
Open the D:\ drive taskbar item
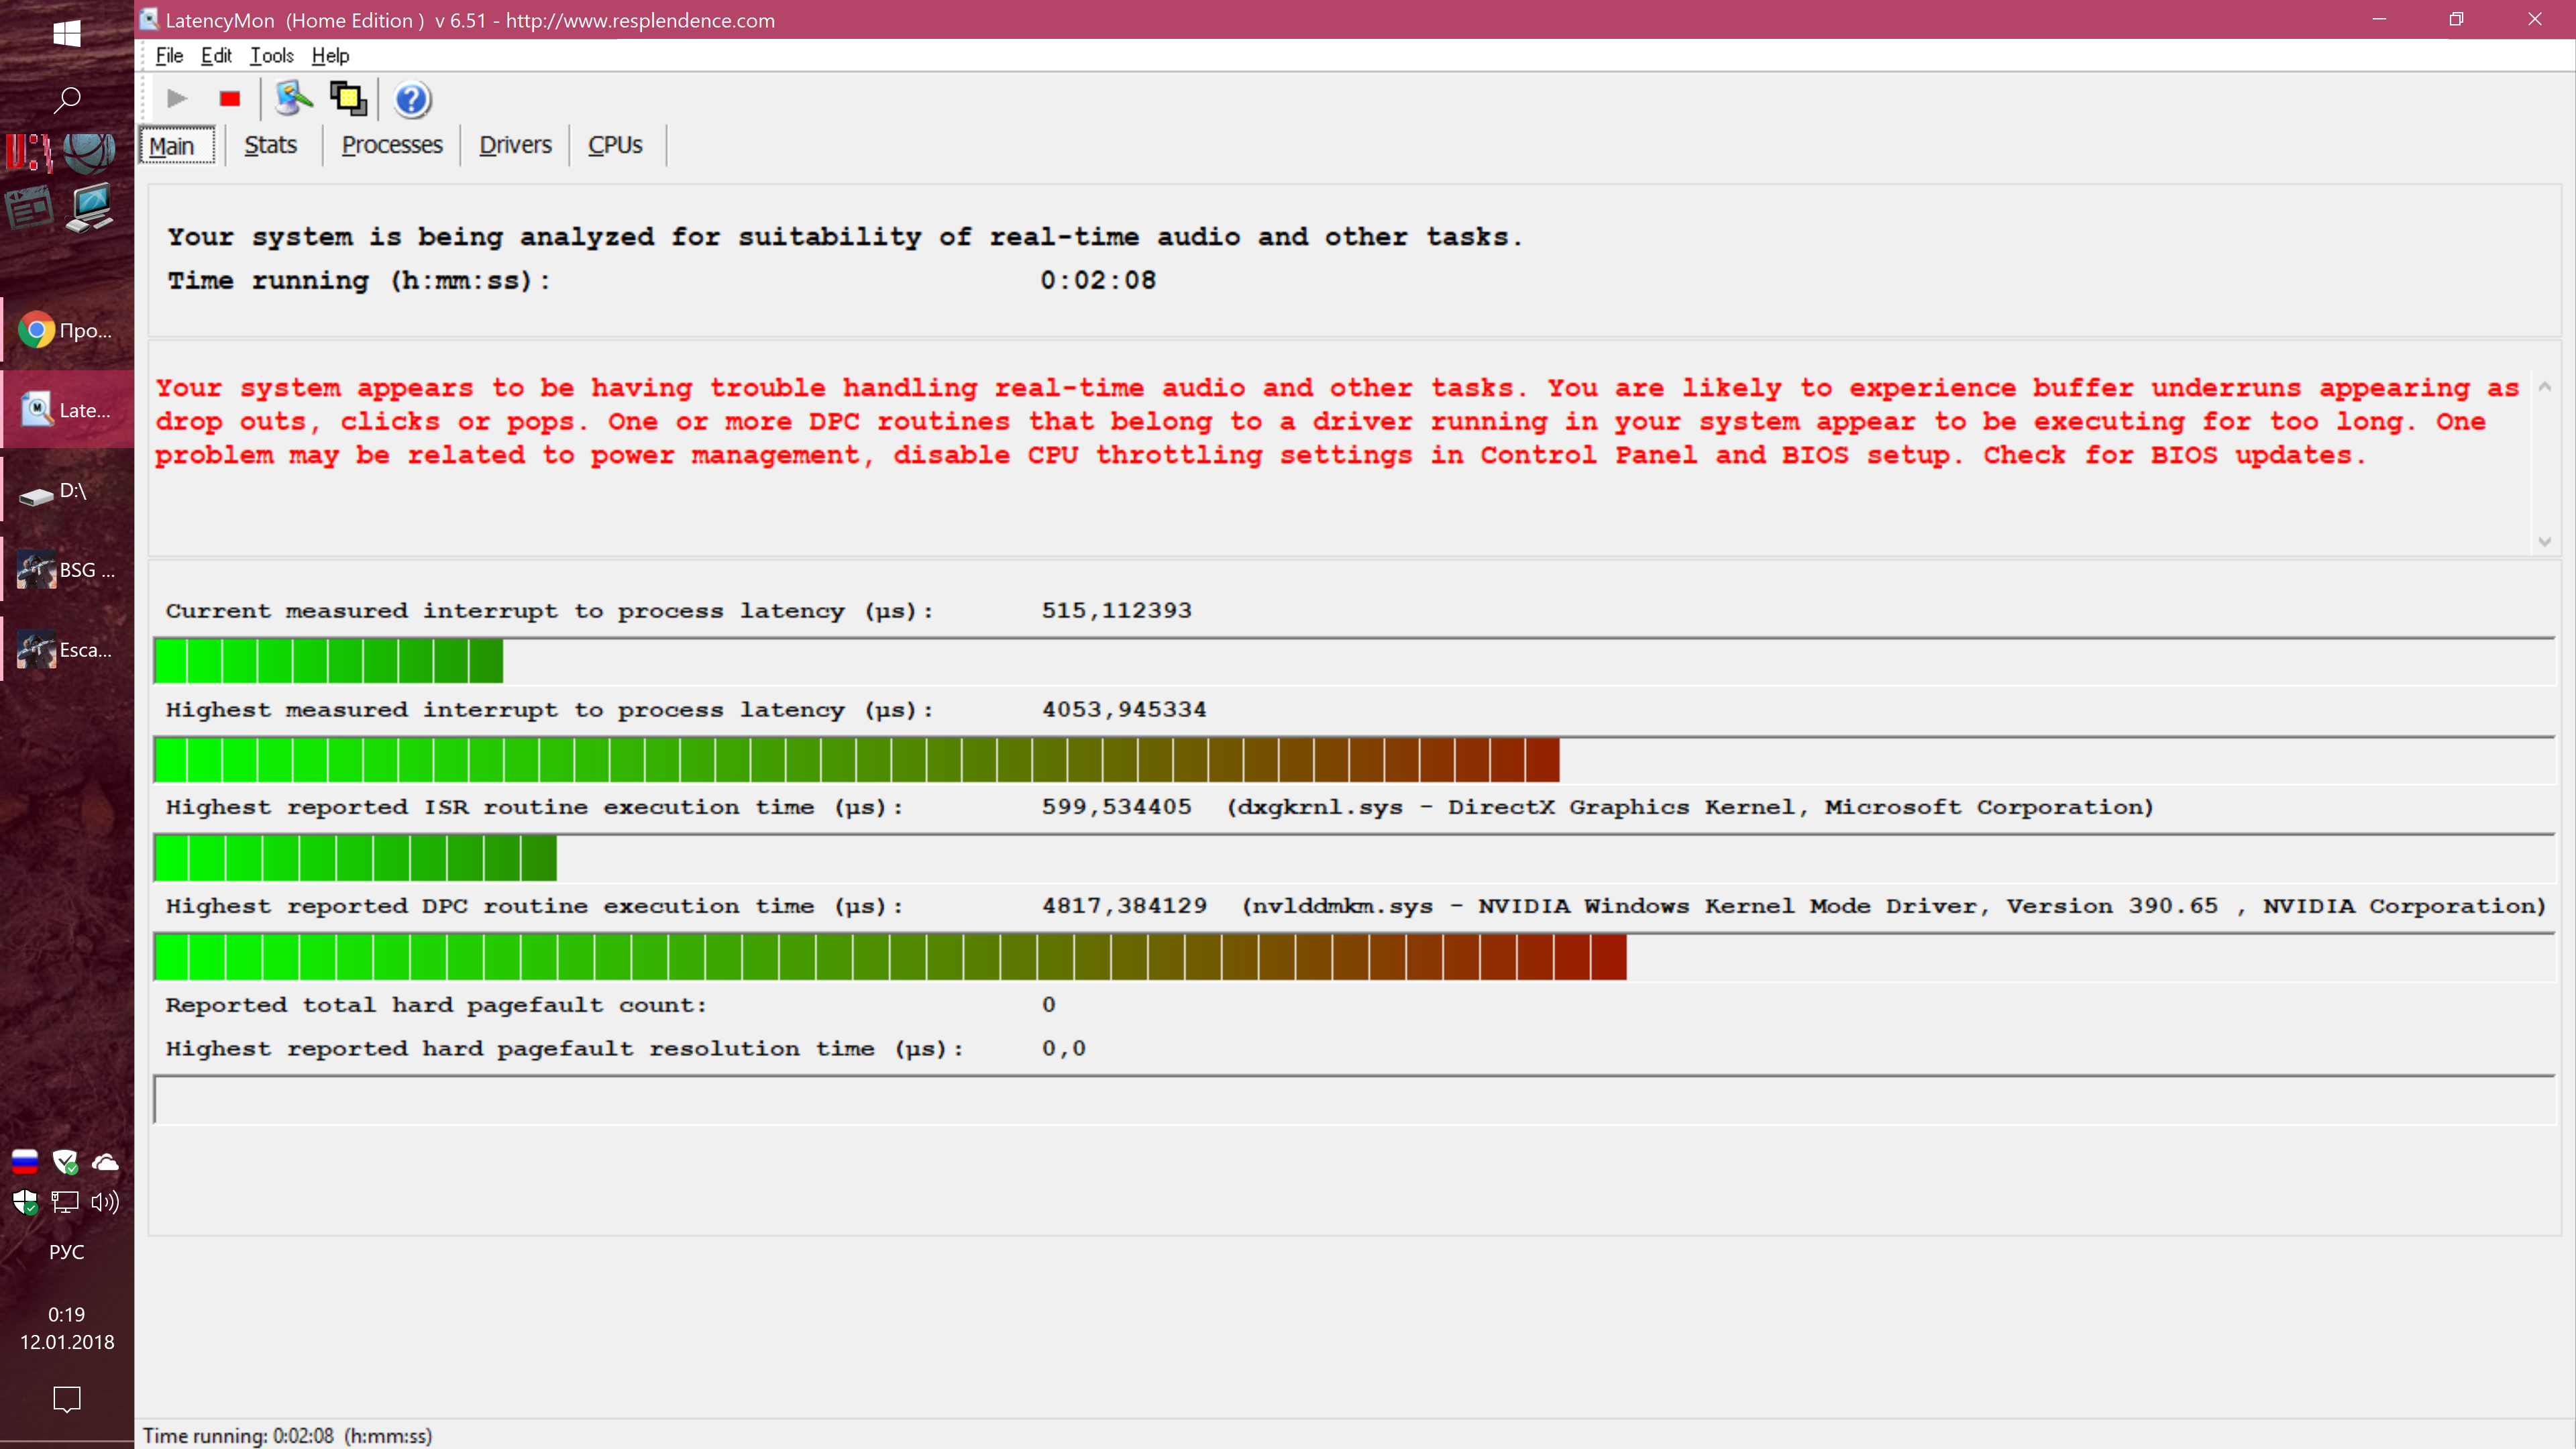[67, 491]
